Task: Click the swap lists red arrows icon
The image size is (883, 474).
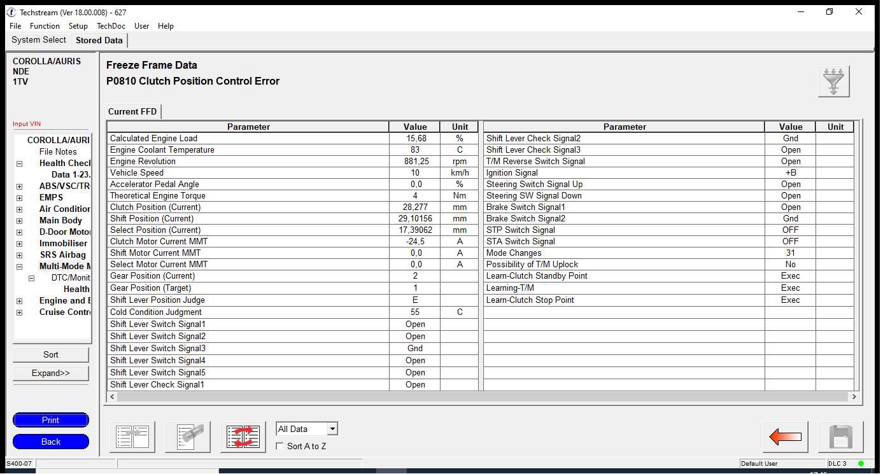Action: pos(243,437)
